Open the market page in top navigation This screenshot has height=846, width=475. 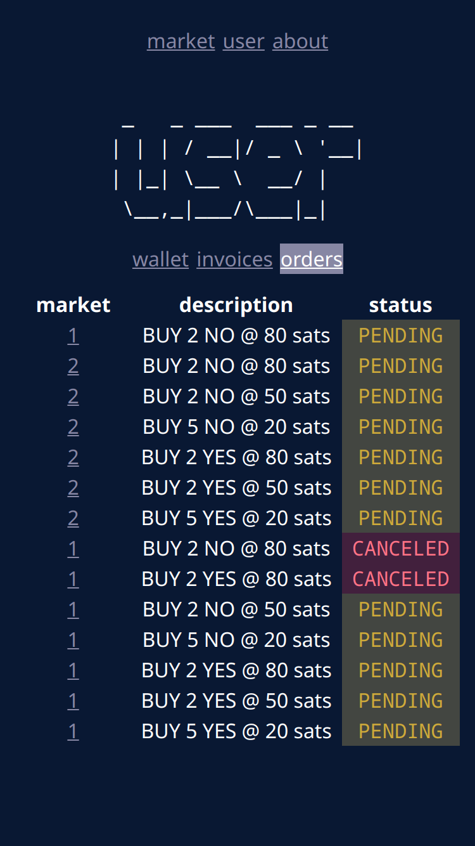coord(181,41)
